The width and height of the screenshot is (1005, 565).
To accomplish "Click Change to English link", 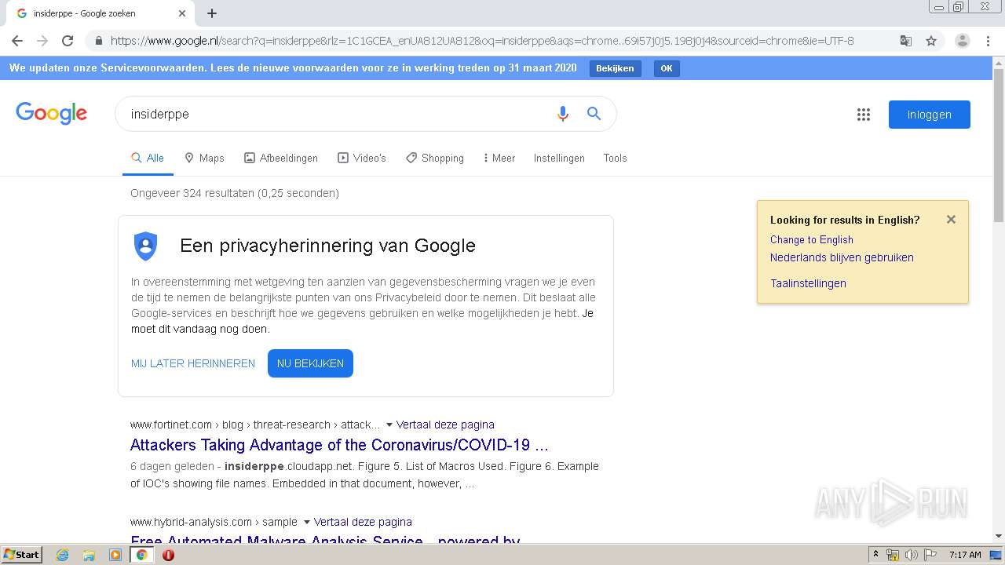I will [811, 239].
